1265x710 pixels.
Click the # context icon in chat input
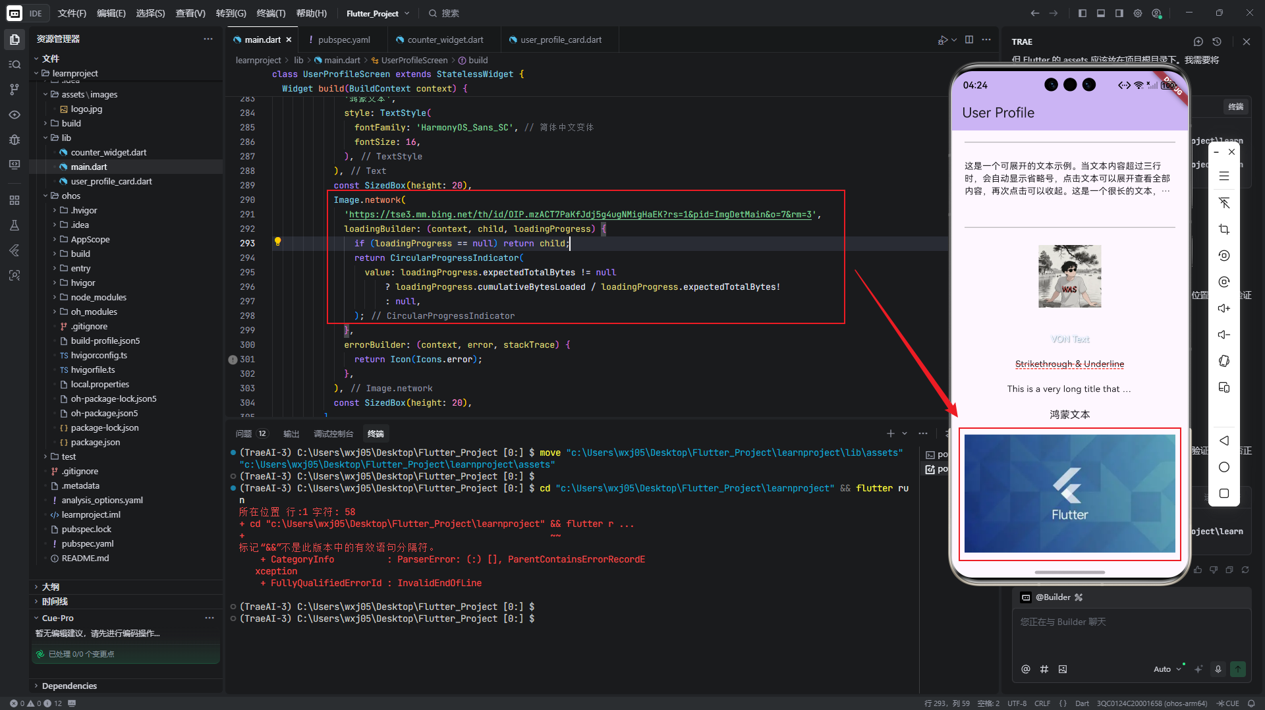point(1044,669)
